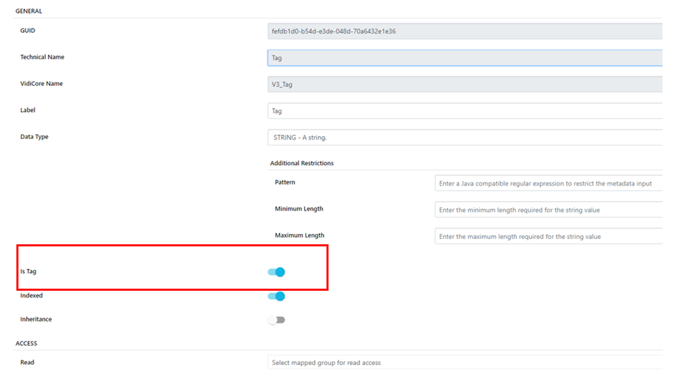Click into the Label text field
The width and height of the screenshot is (683, 389).
[464, 111]
